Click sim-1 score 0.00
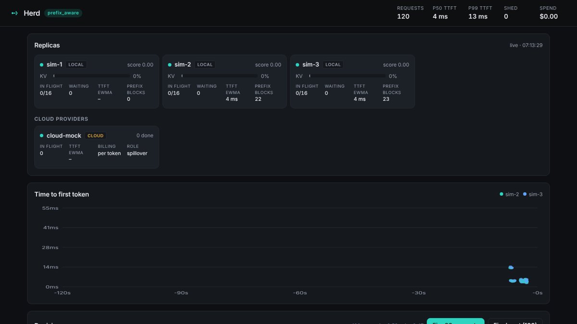The width and height of the screenshot is (577, 324). (x=140, y=65)
